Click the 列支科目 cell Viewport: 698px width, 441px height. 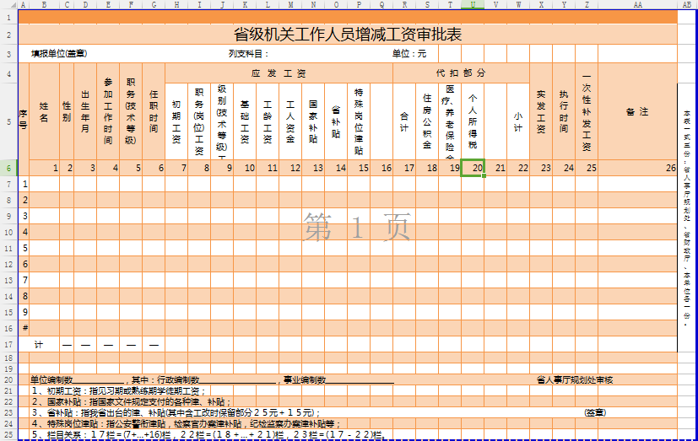click(x=249, y=54)
